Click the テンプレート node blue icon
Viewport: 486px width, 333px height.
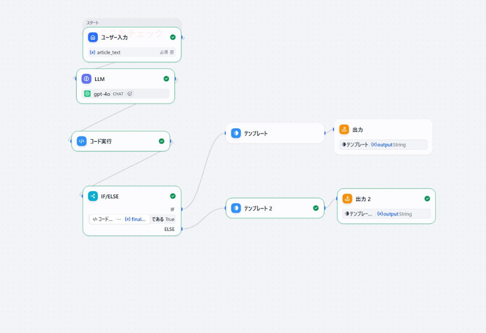[236, 133]
